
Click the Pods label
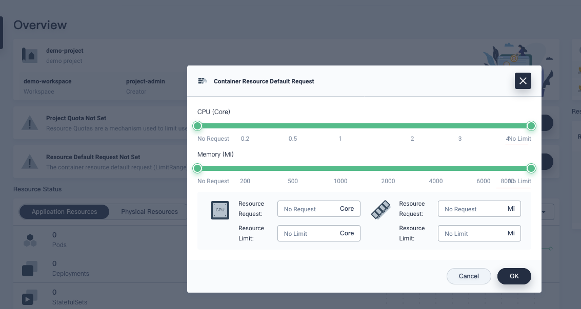pyautogui.click(x=59, y=245)
